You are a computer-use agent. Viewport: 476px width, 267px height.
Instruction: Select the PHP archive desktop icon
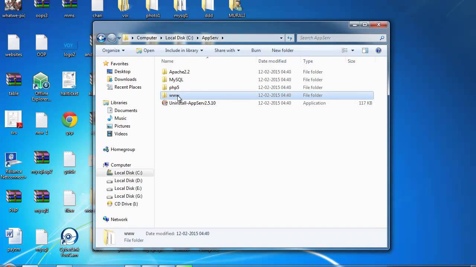click(14, 201)
